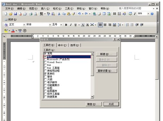Click the 重新设置 button
Screen dimensions: 163x121
(107, 71)
